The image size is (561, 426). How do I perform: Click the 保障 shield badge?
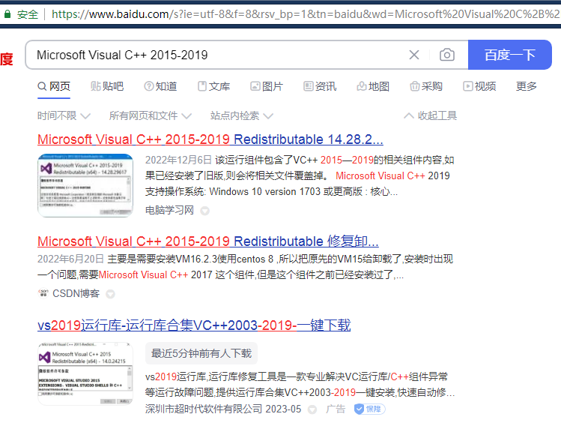click(369, 409)
